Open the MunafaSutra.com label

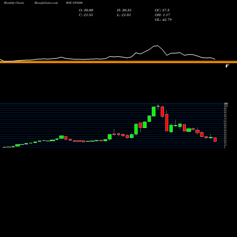point(46,3)
